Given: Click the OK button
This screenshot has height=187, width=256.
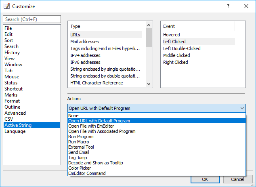Looking at the screenshot, I should [205, 179].
